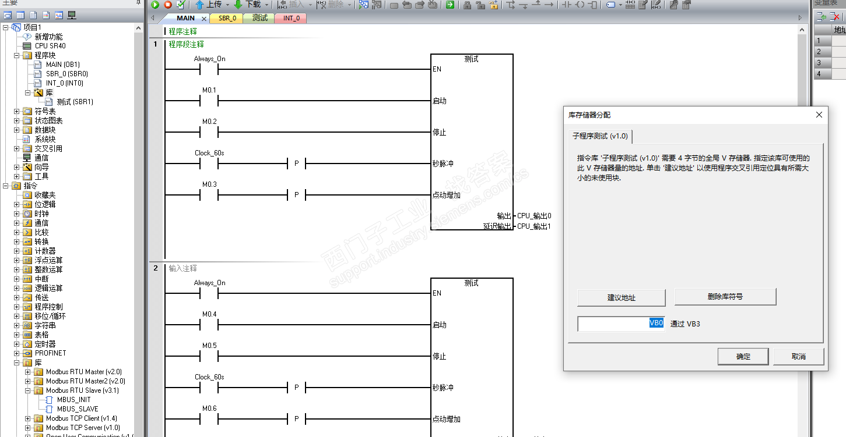Open the 上传 dropdown arrow
Viewport: 846px width, 437px height.
[227, 5]
